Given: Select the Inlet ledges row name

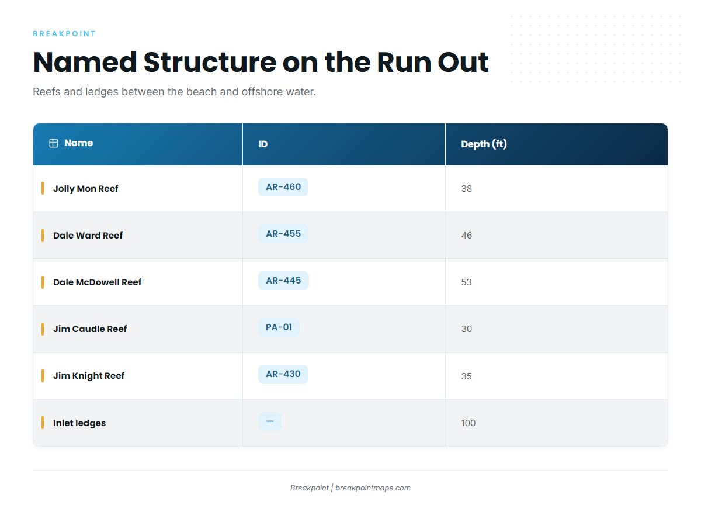Looking at the screenshot, I should (79, 423).
